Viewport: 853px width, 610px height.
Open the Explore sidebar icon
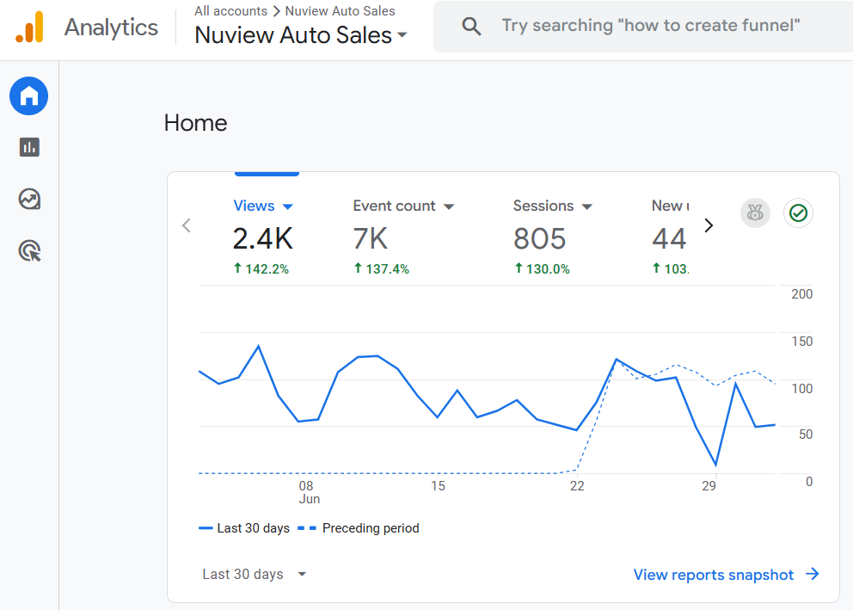click(29, 200)
